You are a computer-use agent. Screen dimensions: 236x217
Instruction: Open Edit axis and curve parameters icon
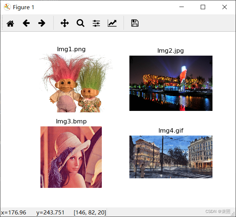tap(112, 23)
